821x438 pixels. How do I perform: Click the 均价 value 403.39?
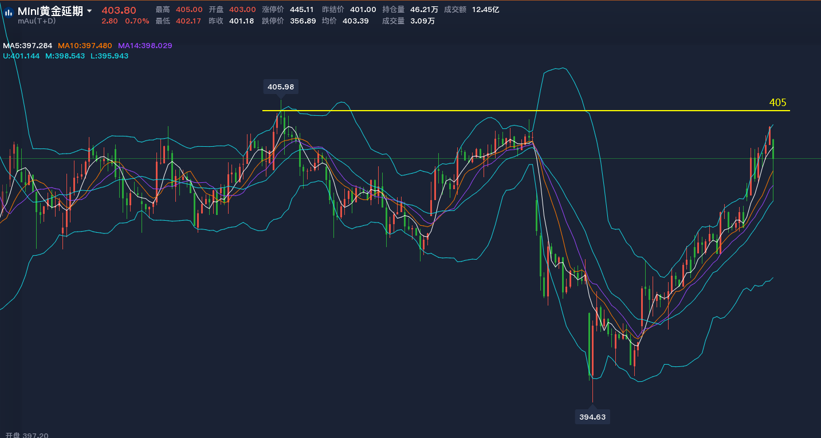coord(356,21)
